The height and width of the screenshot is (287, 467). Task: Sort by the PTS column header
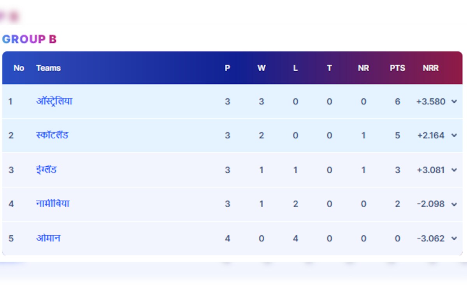397,68
